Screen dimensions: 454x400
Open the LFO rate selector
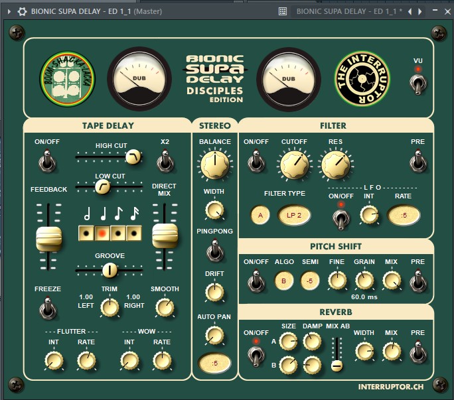click(x=404, y=215)
